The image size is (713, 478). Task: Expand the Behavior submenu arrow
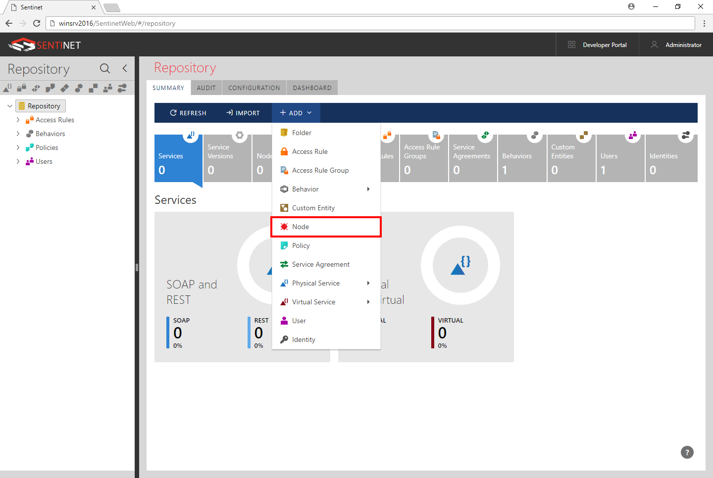[x=368, y=189]
